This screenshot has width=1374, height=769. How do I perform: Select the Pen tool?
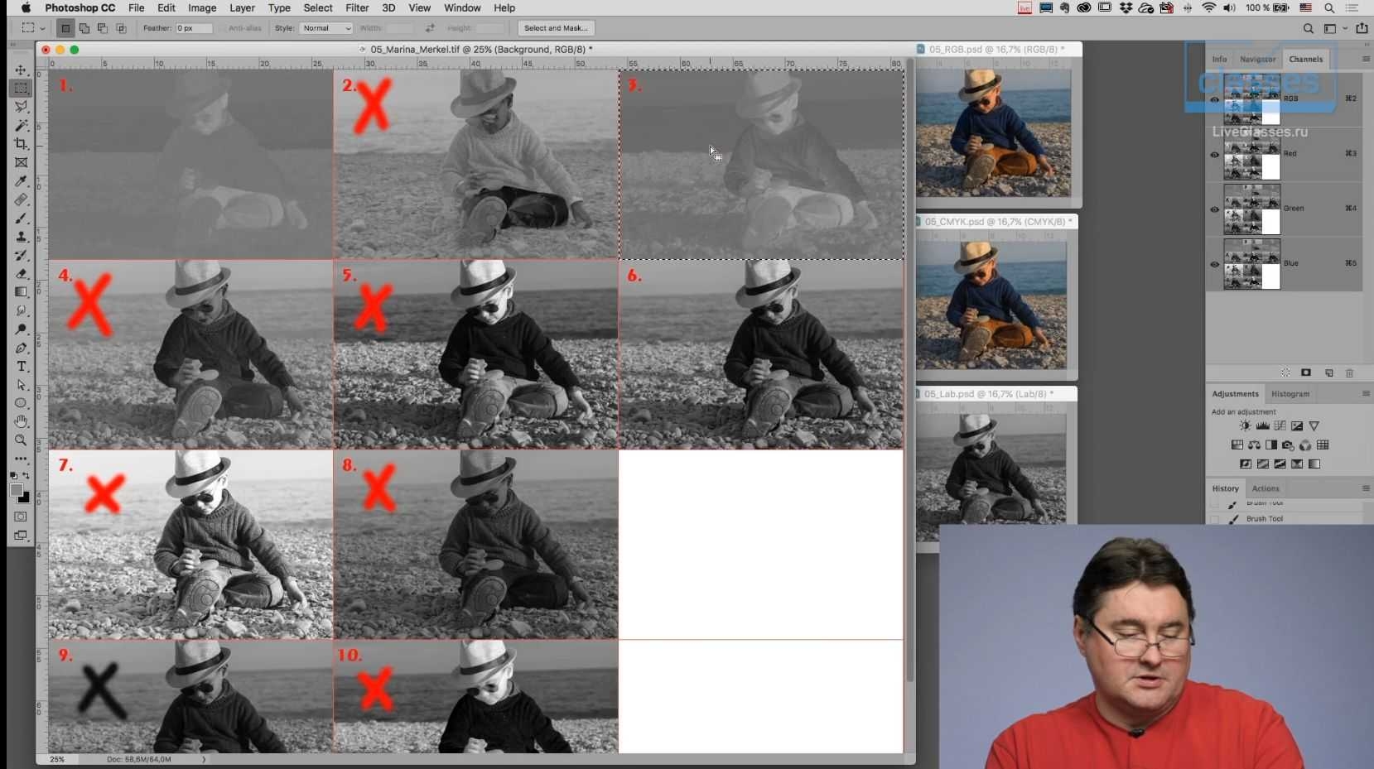click(x=22, y=348)
